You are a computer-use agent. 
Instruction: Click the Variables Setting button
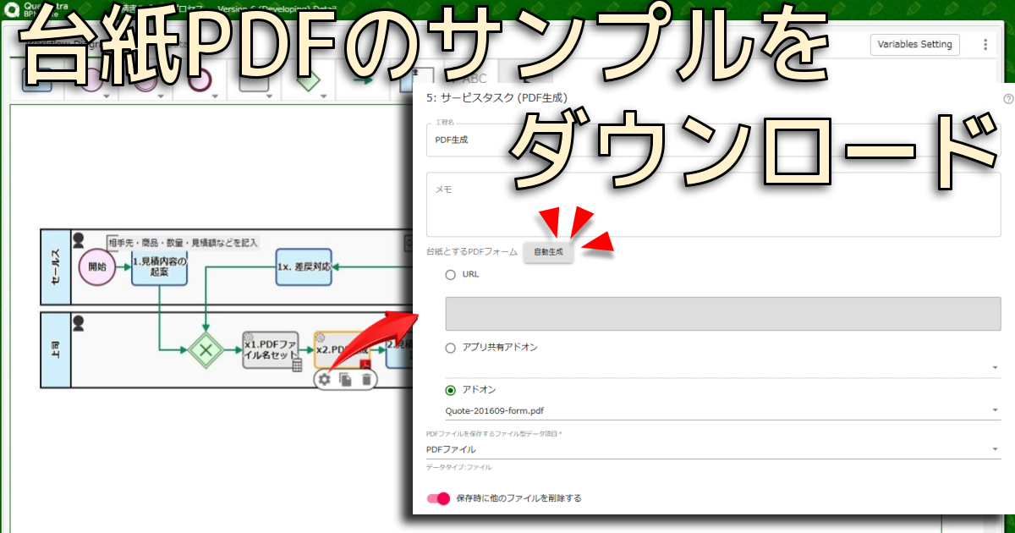(914, 45)
